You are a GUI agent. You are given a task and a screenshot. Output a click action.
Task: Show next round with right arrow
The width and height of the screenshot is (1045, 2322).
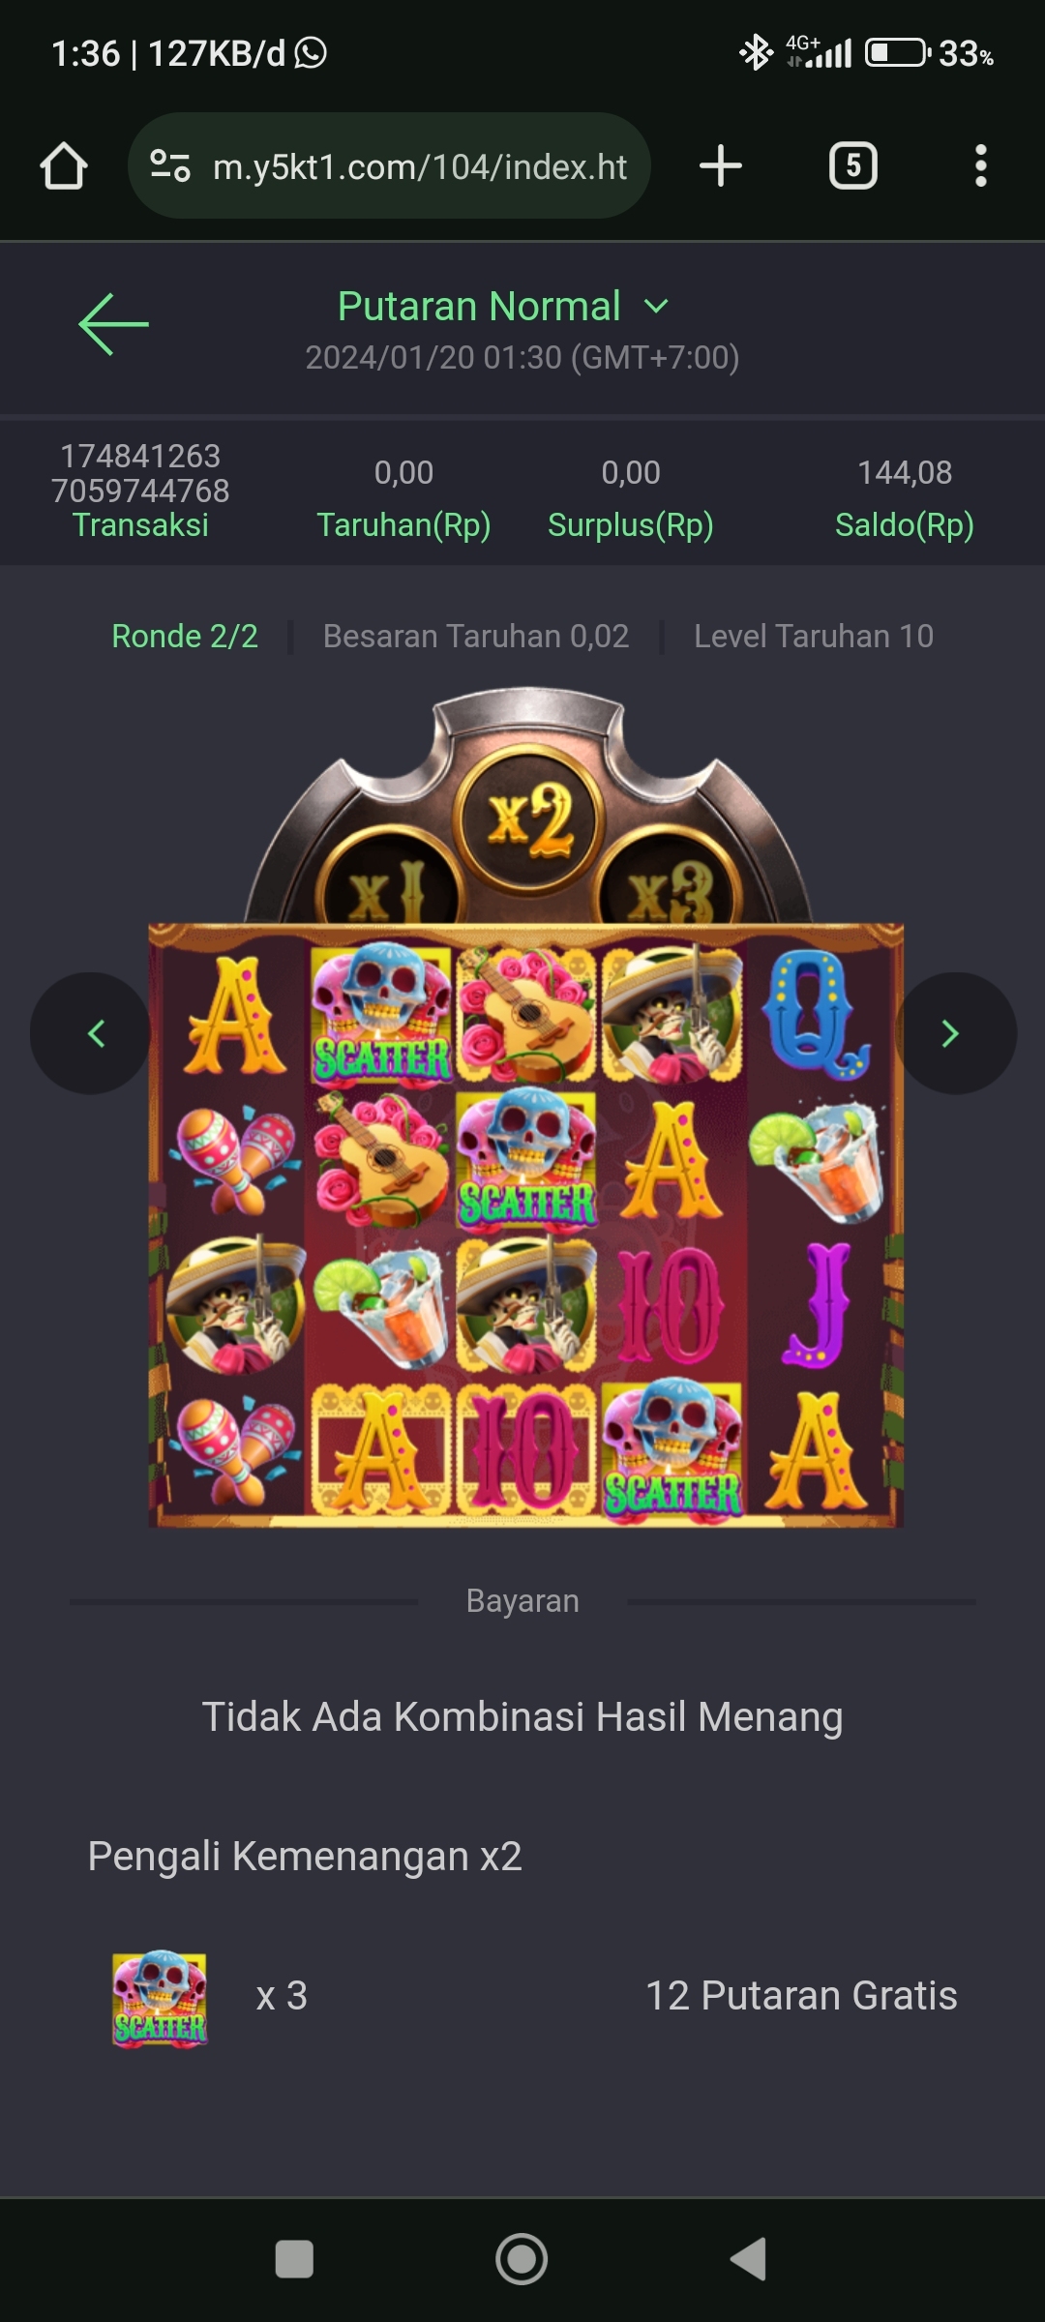(x=955, y=1033)
